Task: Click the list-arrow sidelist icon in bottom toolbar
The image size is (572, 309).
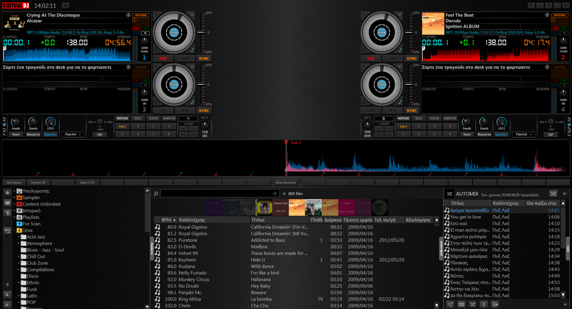Action: coord(495,304)
